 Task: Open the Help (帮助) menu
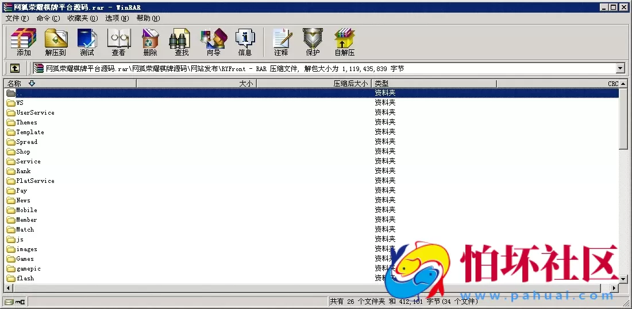click(x=148, y=18)
